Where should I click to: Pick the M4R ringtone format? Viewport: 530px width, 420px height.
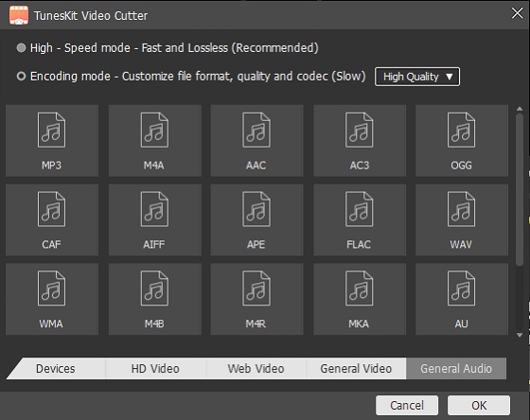coord(256,299)
